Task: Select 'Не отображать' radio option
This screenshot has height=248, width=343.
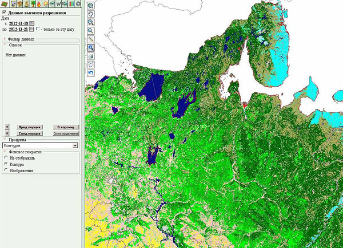Action: (6, 157)
